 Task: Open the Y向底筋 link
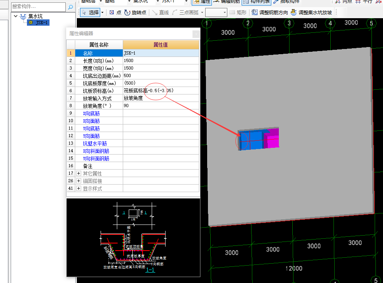click(x=91, y=129)
